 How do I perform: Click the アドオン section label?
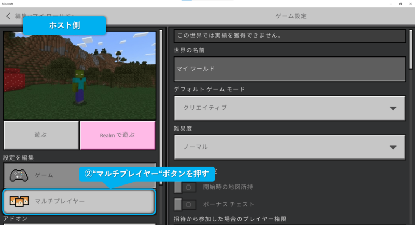click(x=16, y=218)
